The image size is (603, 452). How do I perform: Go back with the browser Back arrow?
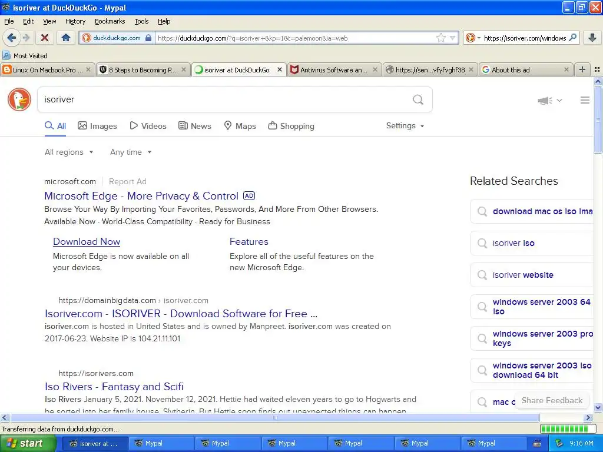[12, 38]
